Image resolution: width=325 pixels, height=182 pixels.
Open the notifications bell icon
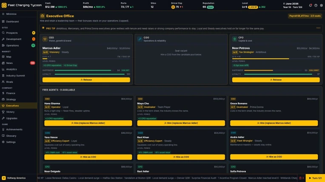[310, 6]
